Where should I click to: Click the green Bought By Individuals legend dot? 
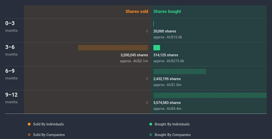pyautogui.click(x=151, y=124)
